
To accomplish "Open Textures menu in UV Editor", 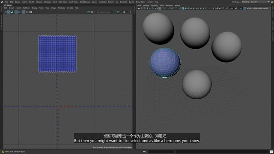I will pos(61,8).
